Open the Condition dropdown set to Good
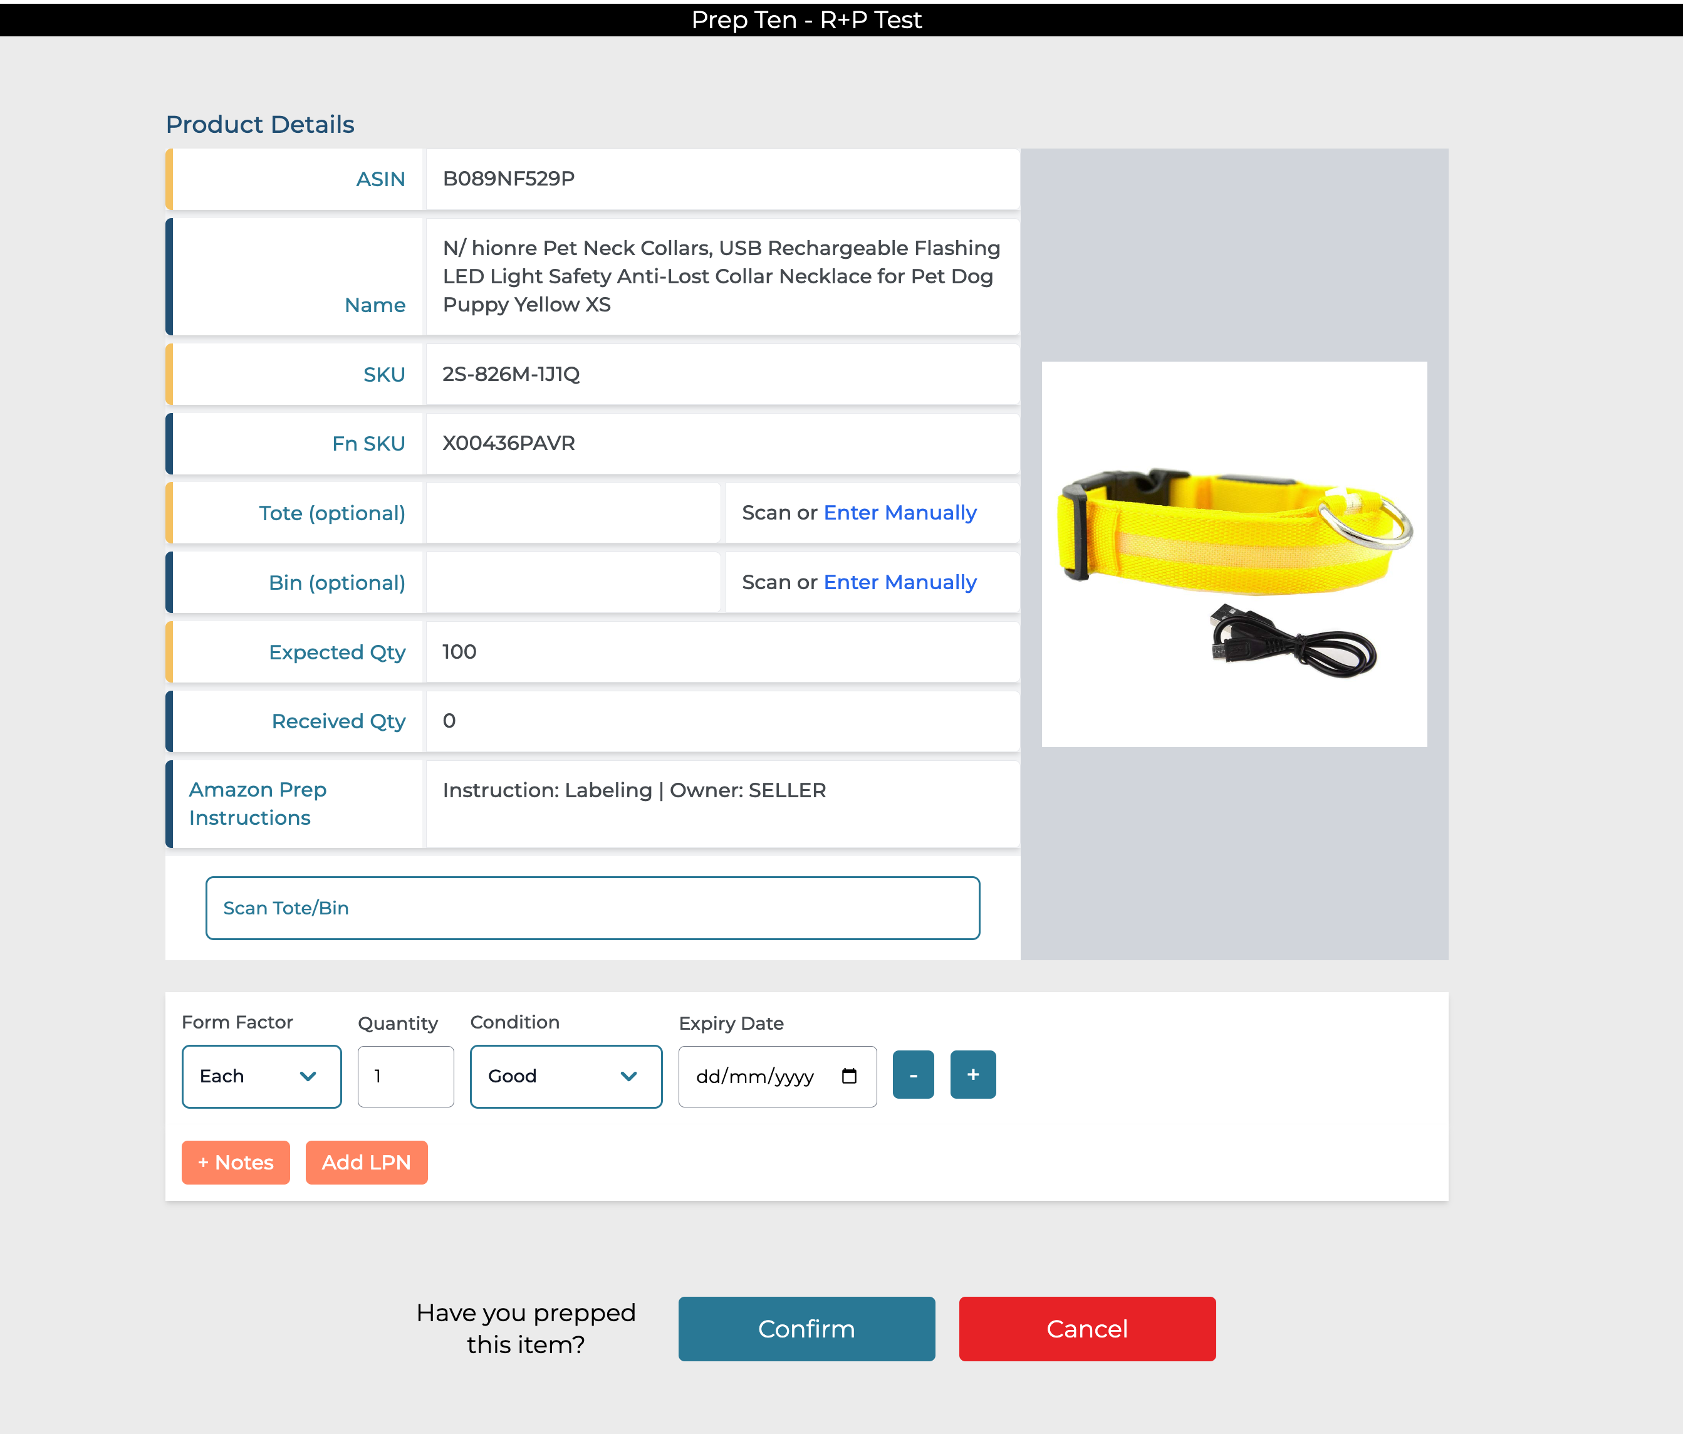Image resolution: width=1683 pixels, height=1434 pixels. coord(565,1075)
